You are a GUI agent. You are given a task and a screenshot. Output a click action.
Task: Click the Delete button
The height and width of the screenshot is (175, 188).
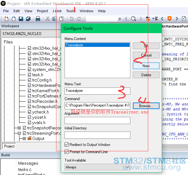click(x=146, y=75)
